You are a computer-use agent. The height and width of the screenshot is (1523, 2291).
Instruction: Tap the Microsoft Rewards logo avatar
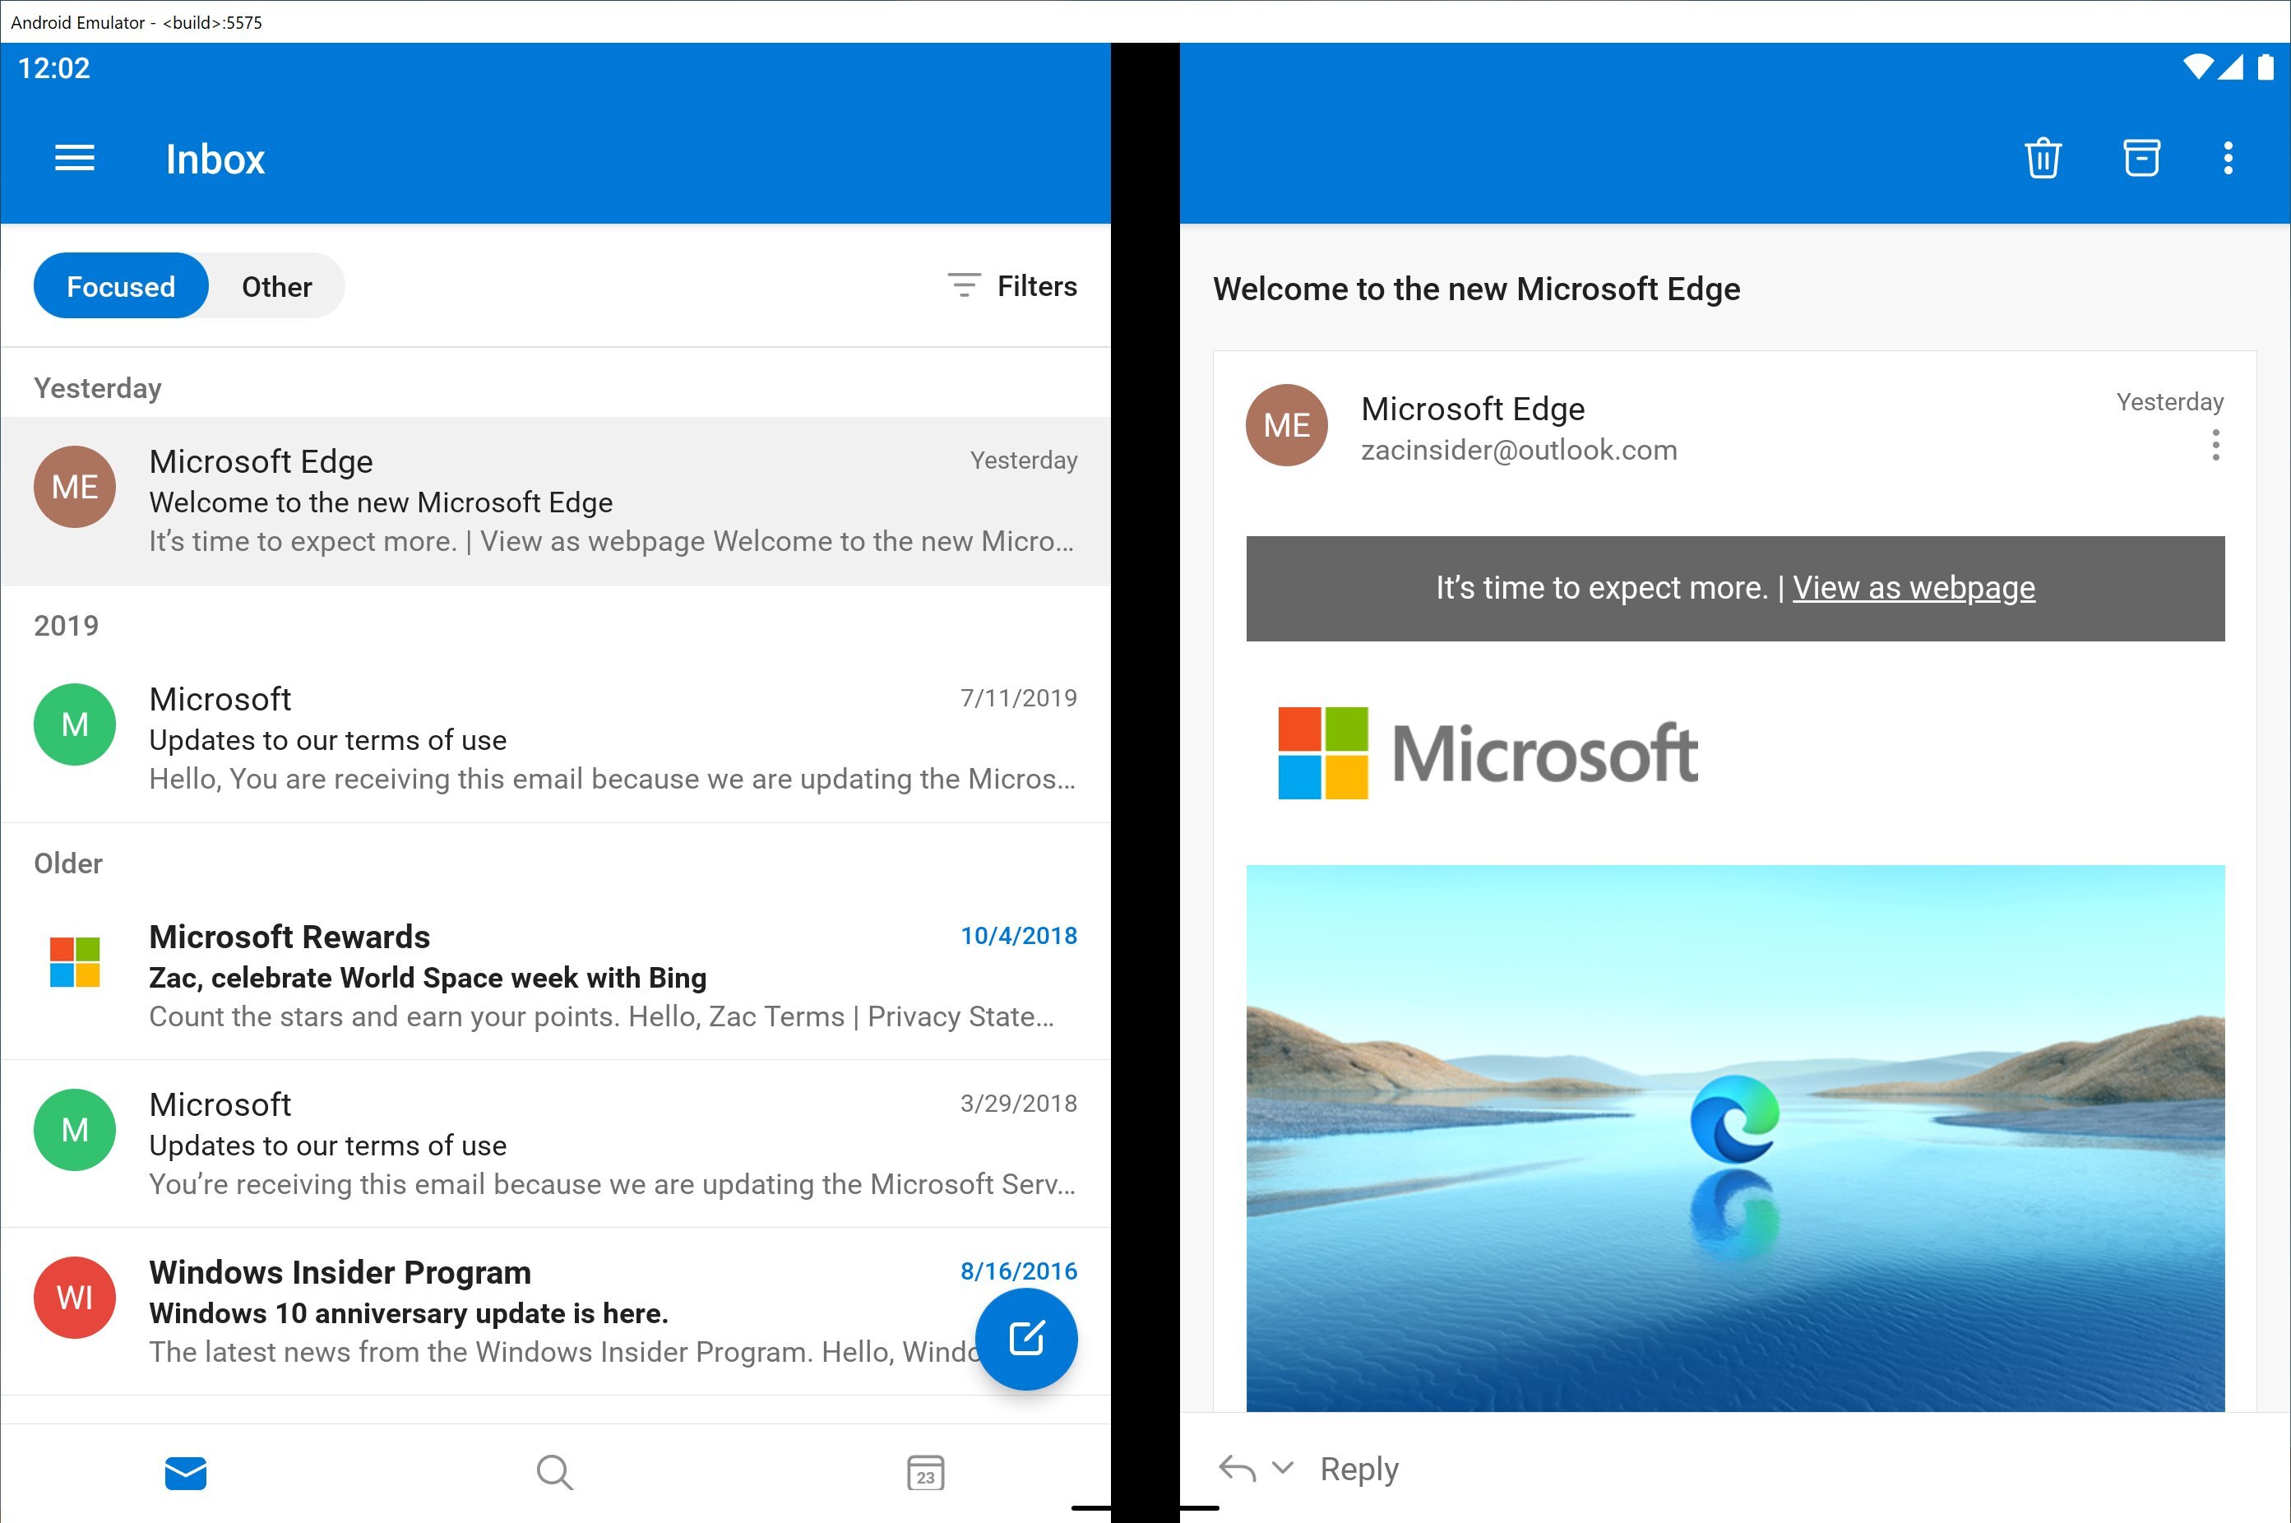(75, 961)
